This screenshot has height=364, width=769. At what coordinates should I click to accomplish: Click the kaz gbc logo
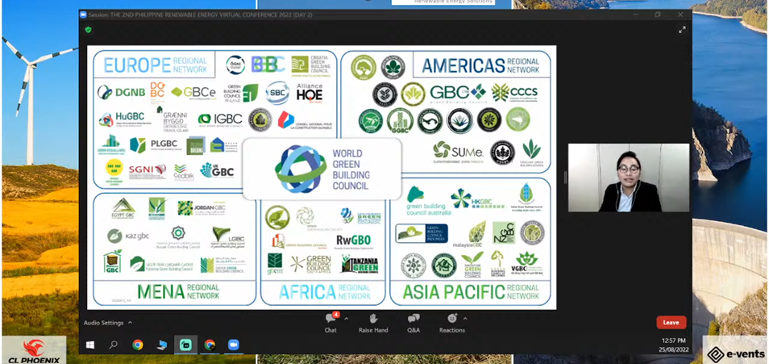(128, 236)
